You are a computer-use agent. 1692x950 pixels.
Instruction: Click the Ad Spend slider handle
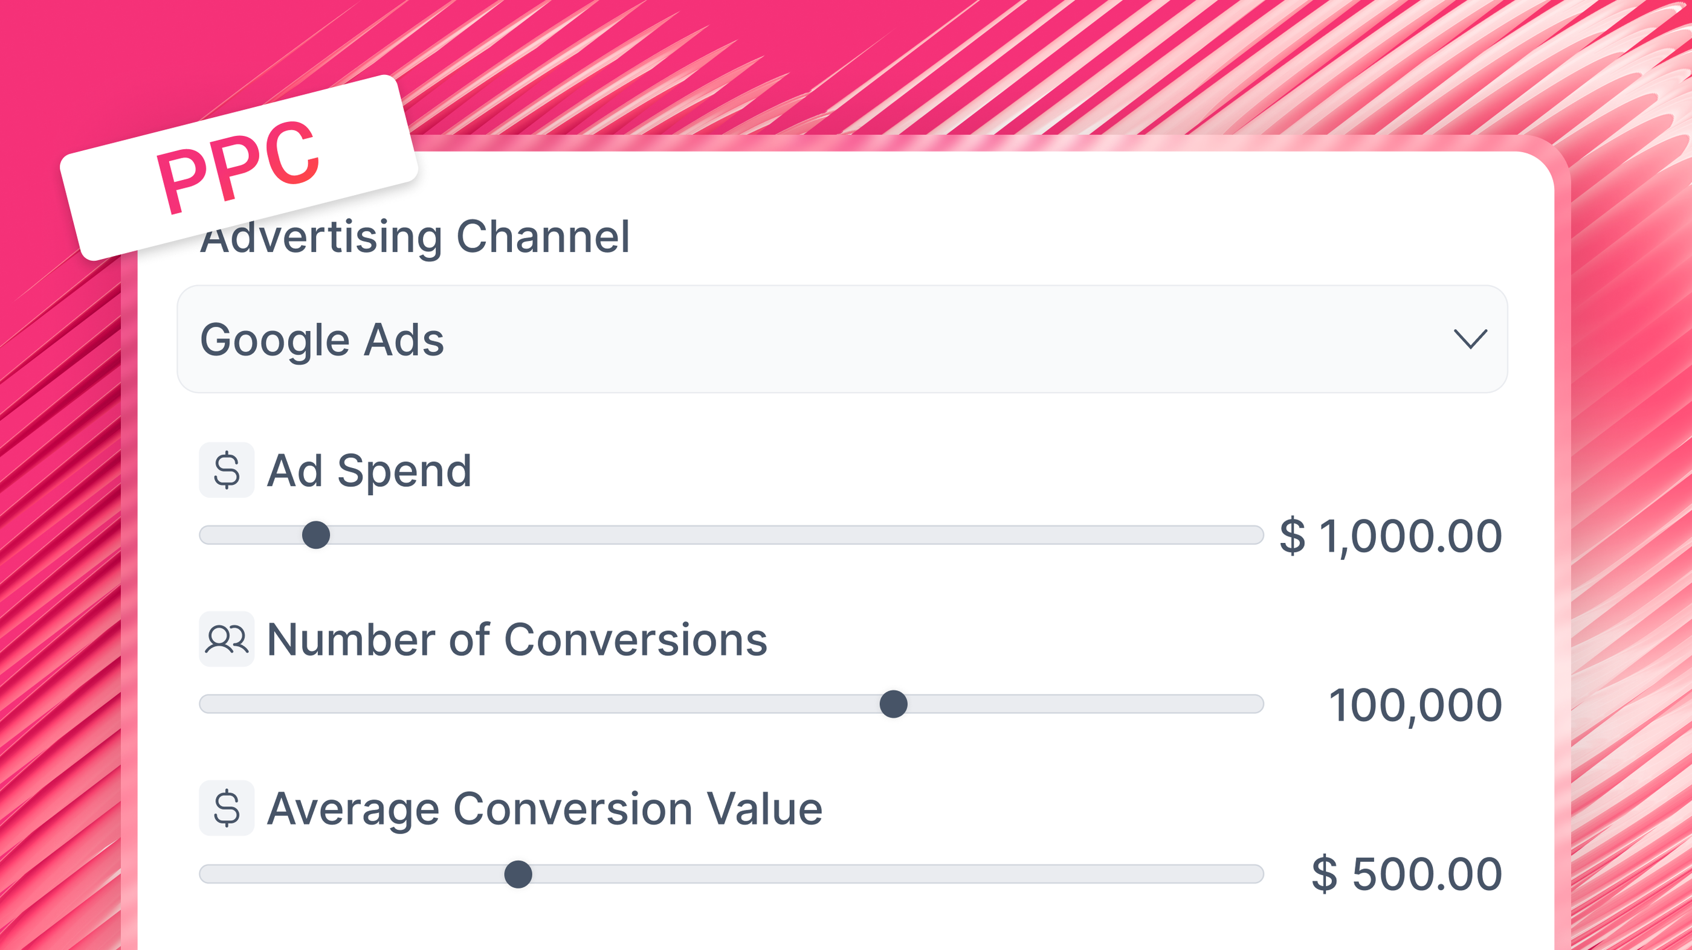click(316, 535)
